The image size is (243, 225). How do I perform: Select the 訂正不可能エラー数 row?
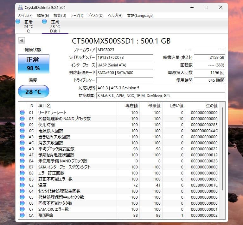click(x=119, y=179)
